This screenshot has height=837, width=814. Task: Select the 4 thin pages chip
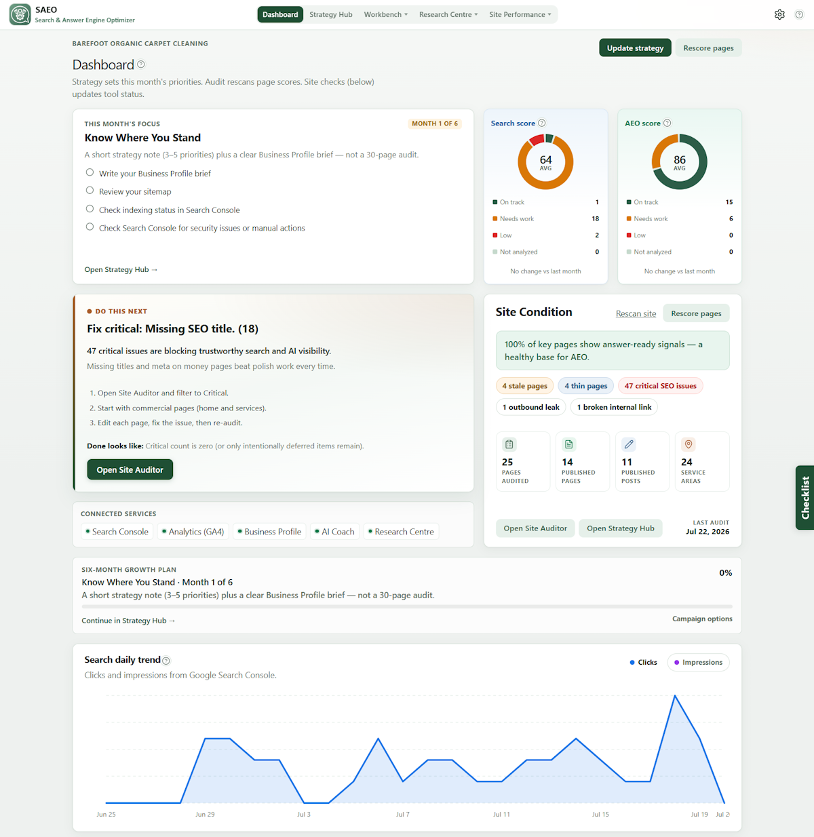pos(586,386)
